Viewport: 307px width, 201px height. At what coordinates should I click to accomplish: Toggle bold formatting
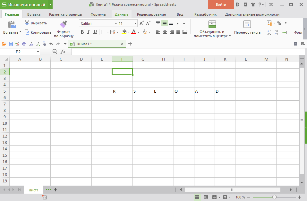click(82, 32)
